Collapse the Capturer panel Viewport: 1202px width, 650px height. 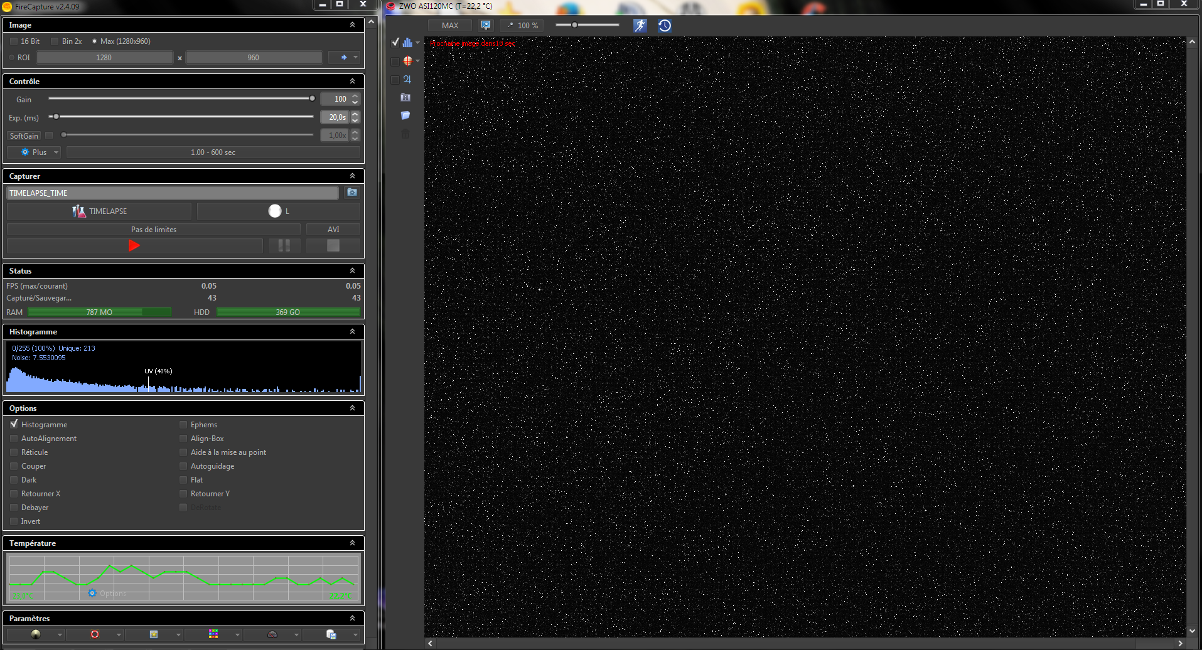point(352,176)
